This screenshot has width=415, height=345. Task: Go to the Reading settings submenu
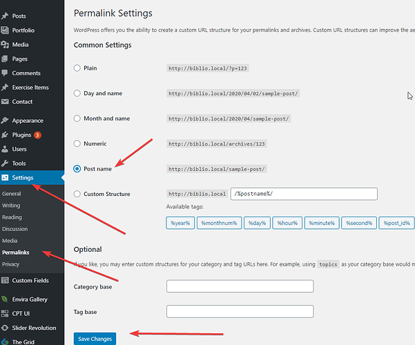coord(12,217)
